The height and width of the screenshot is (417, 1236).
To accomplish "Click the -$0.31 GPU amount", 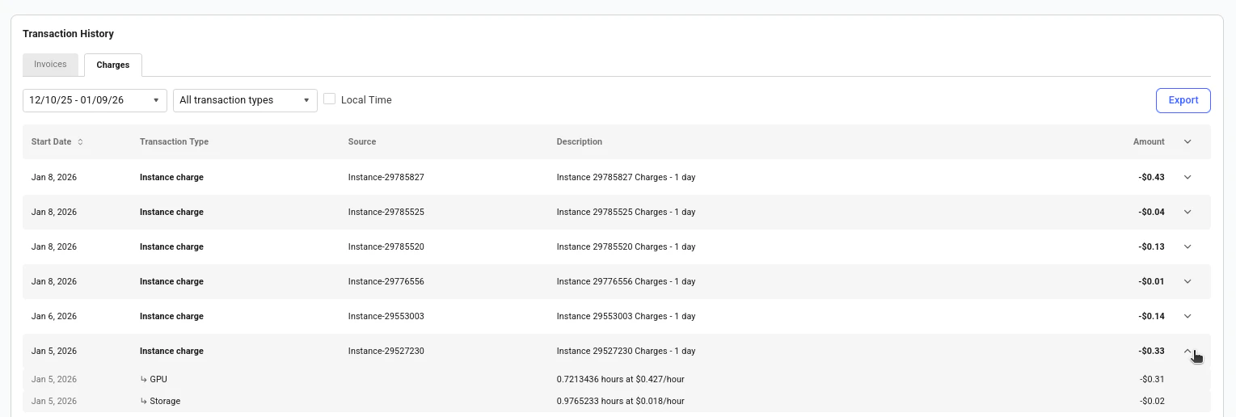I will point(1152,379).
